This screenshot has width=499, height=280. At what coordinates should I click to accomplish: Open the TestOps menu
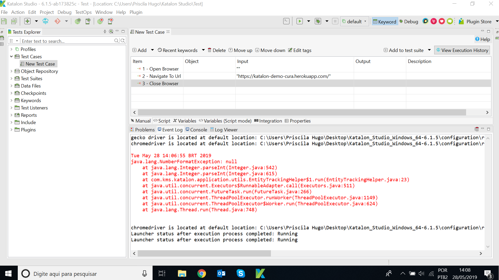(x=83, y=12)
